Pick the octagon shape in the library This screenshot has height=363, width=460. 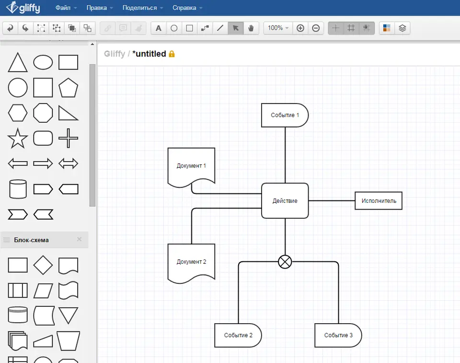tap(43, 113)
